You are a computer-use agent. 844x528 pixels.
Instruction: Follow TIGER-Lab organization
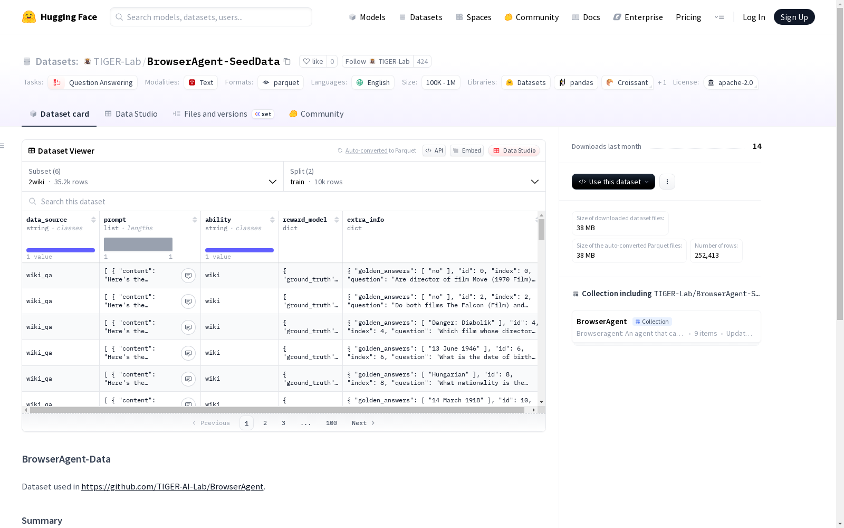(x=378, y=61)
